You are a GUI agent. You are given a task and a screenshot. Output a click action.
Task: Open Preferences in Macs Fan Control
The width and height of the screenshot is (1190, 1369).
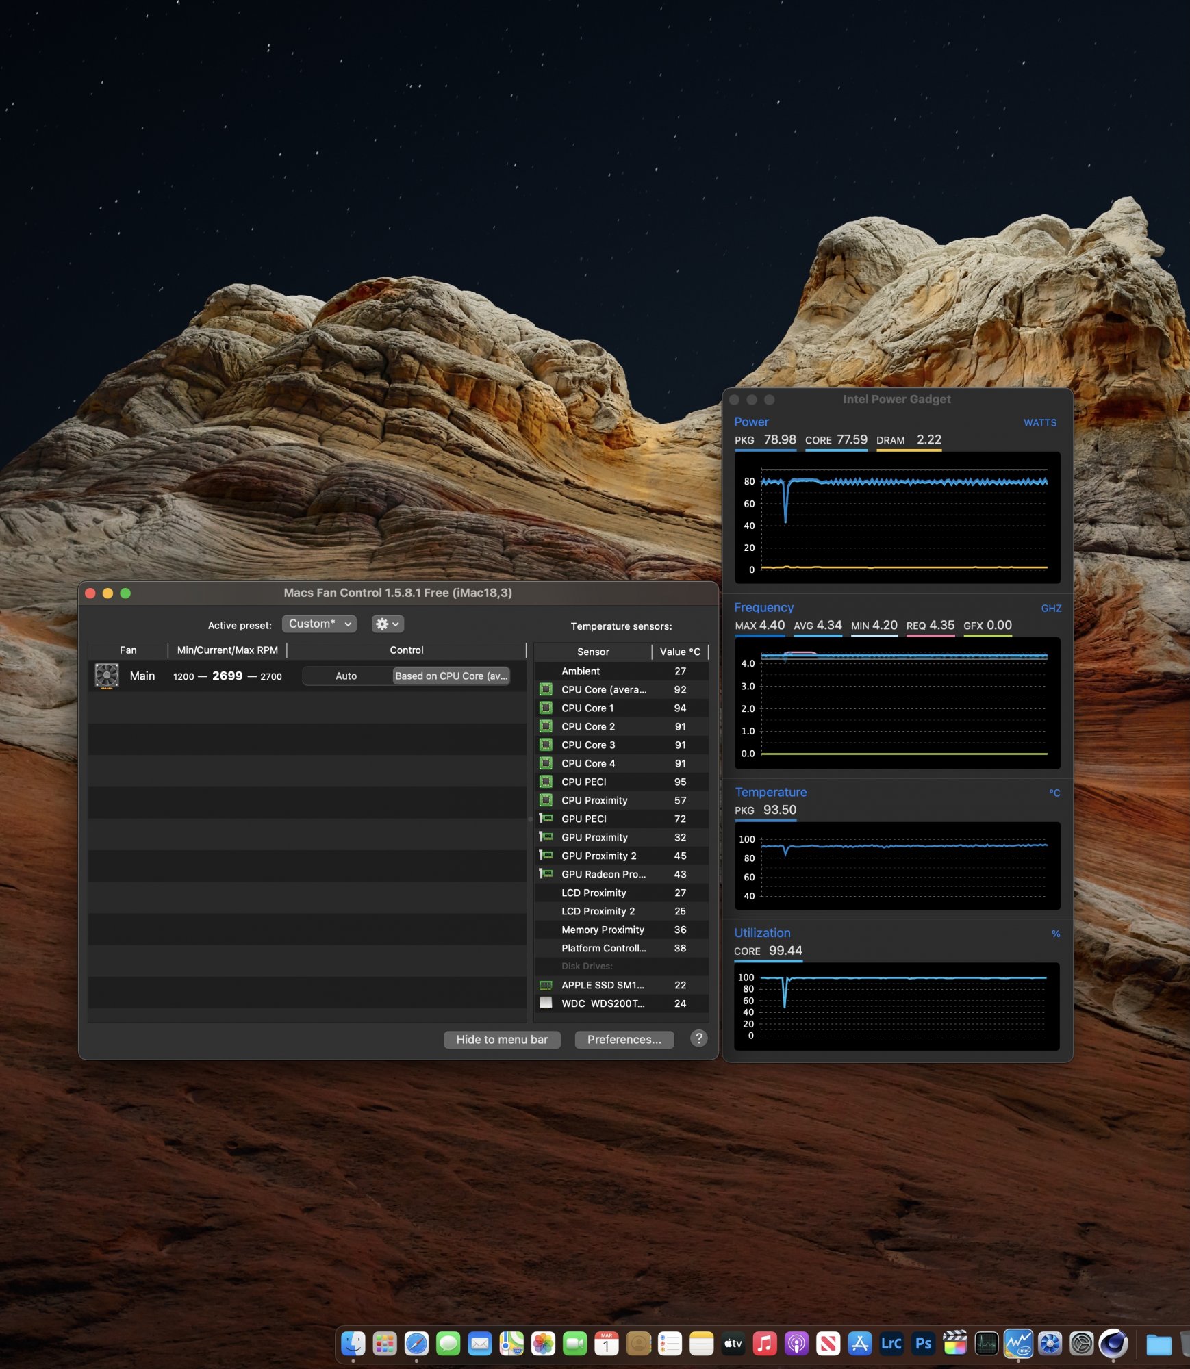click(624, 1039)
